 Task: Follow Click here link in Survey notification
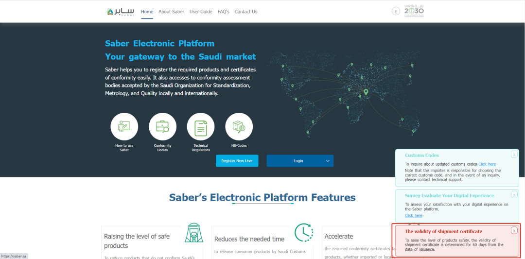[413, 215]
